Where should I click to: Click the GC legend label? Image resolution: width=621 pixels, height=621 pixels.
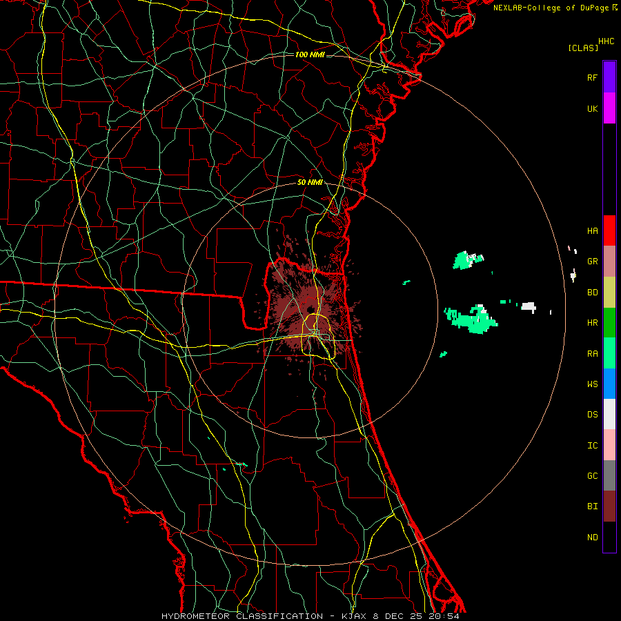[592, 475]
